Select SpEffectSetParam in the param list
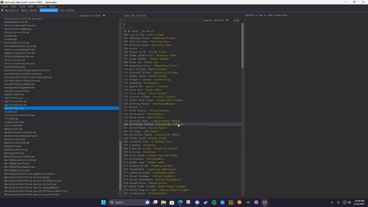This screenshot has height=207, width=368. pyautogui.click(x=16, y=101)
